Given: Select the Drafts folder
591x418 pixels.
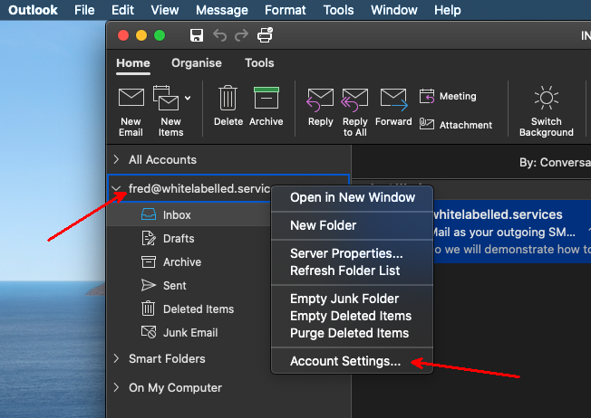Looking at the screenshot, I should click(189, 239).
